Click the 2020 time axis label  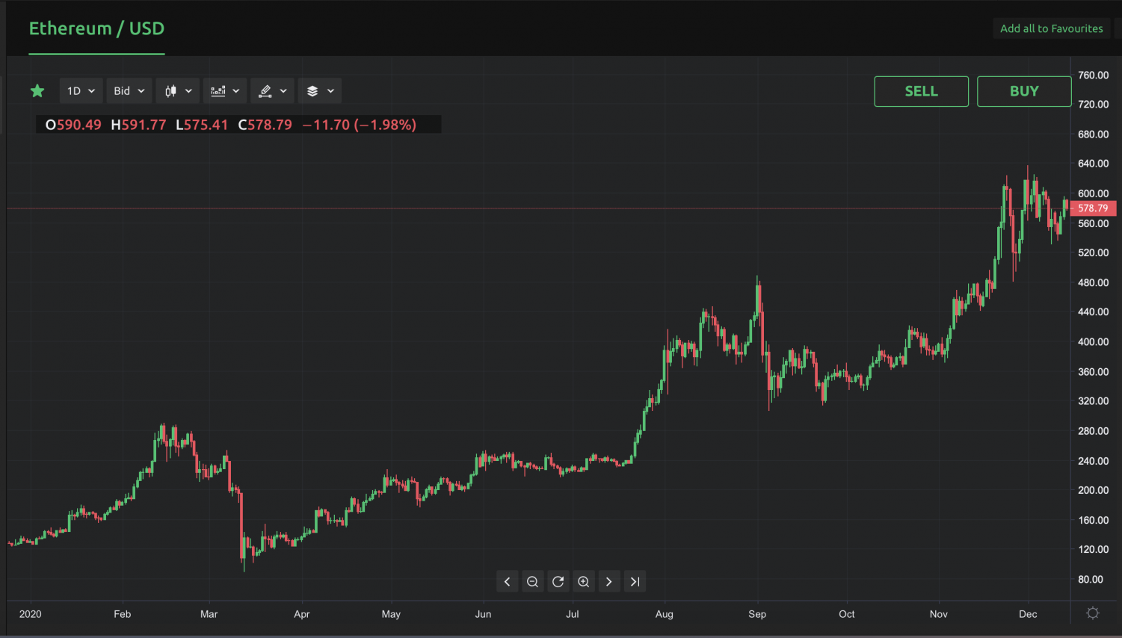point(30,614)
